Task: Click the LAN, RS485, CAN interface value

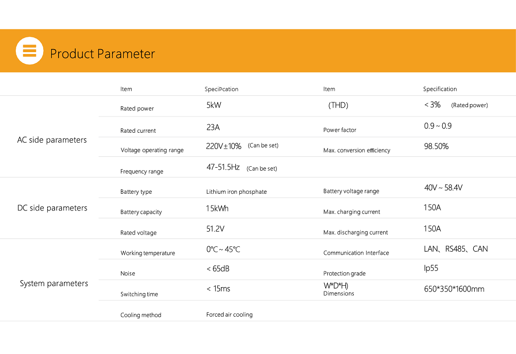Action: tap(456, 249)
